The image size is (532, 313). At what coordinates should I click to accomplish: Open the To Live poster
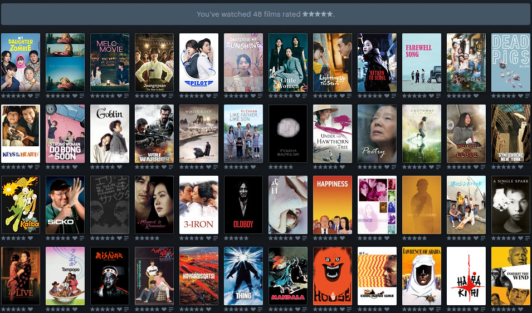click(21, 276)
